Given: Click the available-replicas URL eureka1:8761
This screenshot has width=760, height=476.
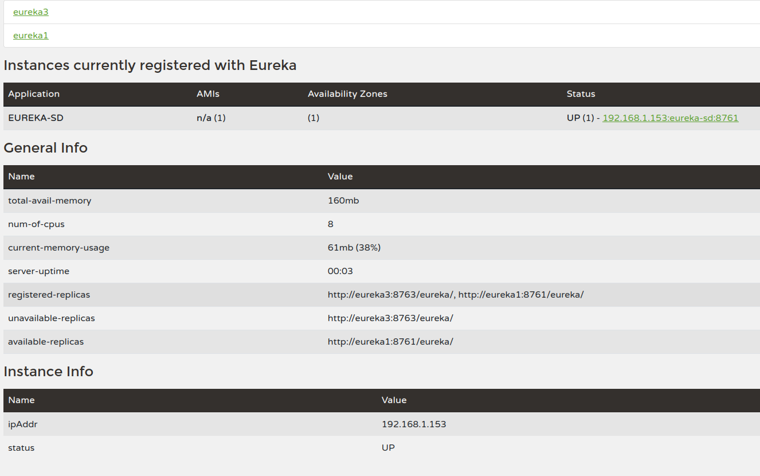Looking at the screenshot, I should tap(391, 341).
